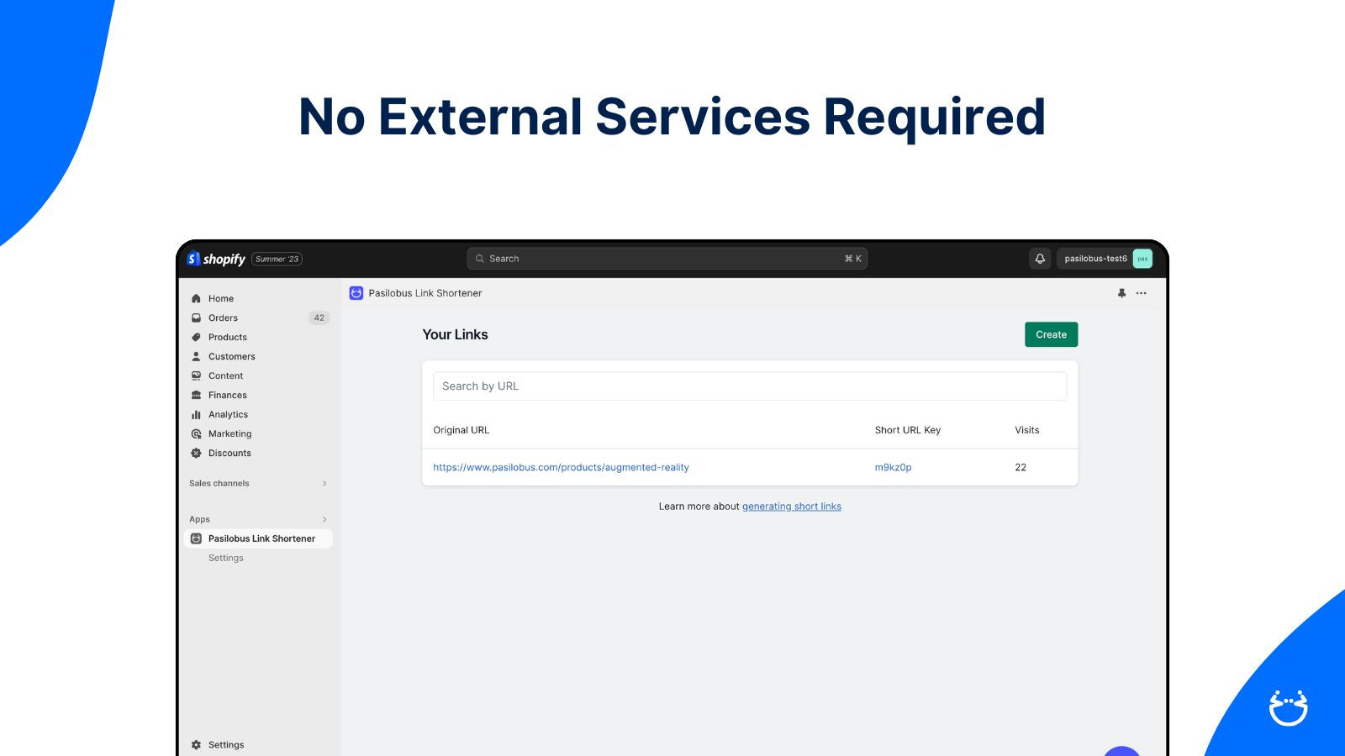Viewport: 1345px width, 756px height.
Task: Click the Visits column header
Action: (1026, 430)
